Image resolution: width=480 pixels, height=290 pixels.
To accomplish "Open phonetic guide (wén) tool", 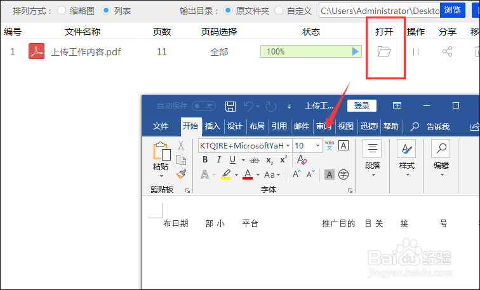I will (x=330, y=145).
